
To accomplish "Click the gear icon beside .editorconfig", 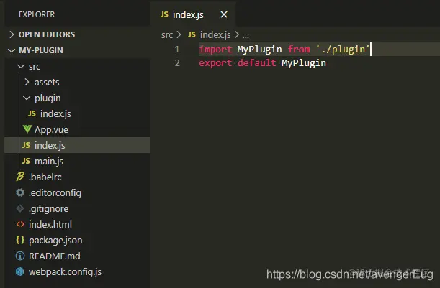I will point(20,192).
